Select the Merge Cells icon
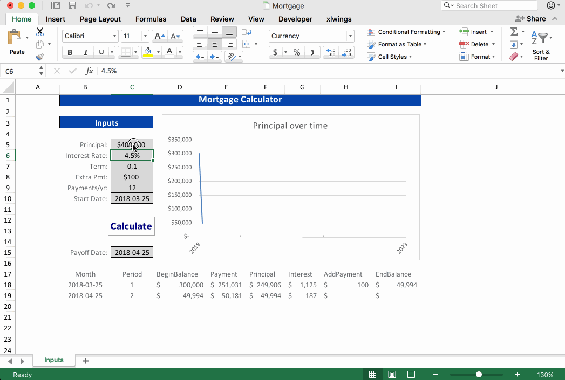Image resolution: width=565 pixels, height=380 pixels. [x=246, y=44]
